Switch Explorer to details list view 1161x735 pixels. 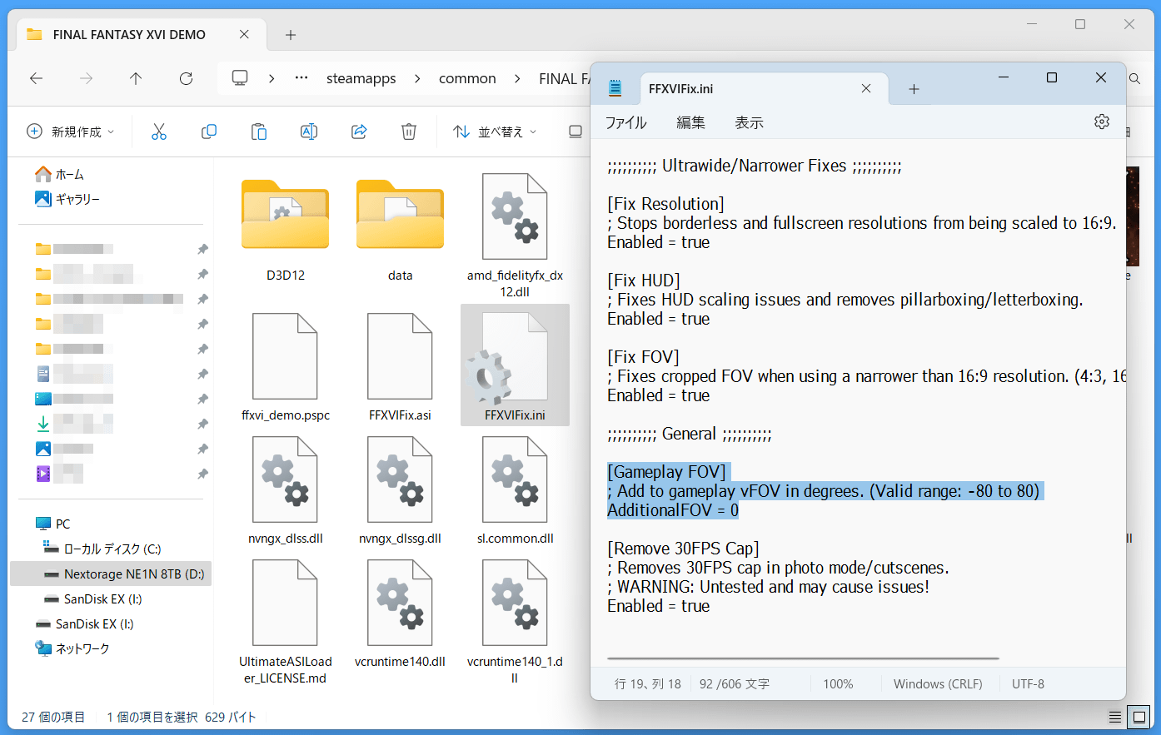(1115, 717)
